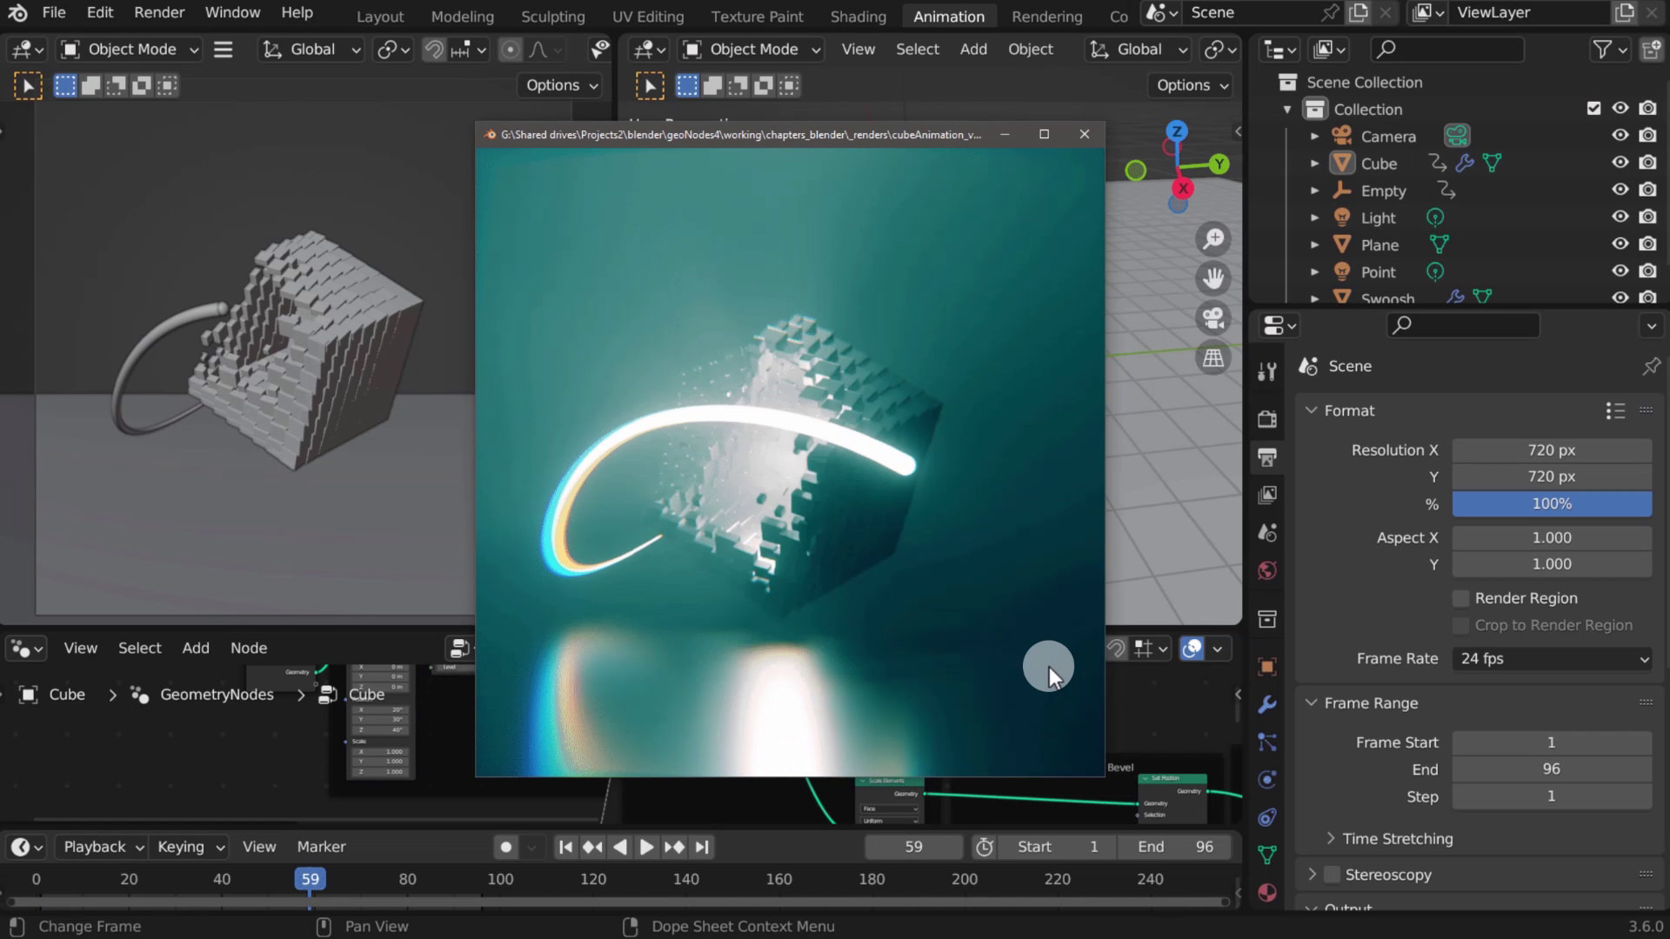Click the play animation button
The height and width of the screenshot is (939, 1670).
point(646,847)
